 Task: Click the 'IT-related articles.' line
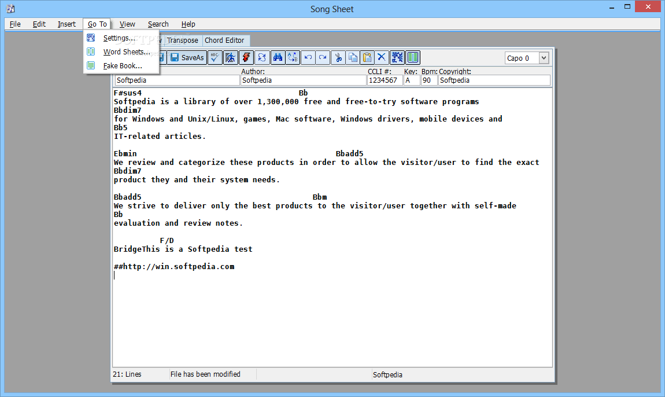tap(160, 137)
